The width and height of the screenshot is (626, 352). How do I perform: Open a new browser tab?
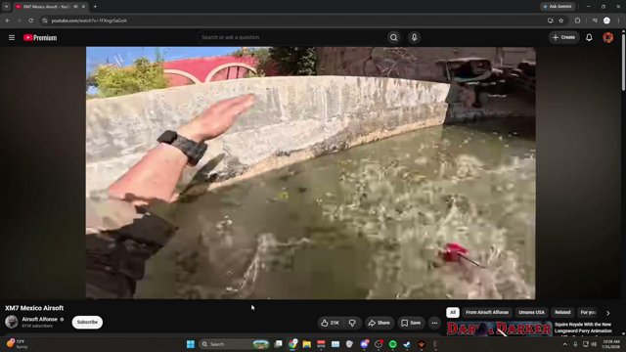95,7
